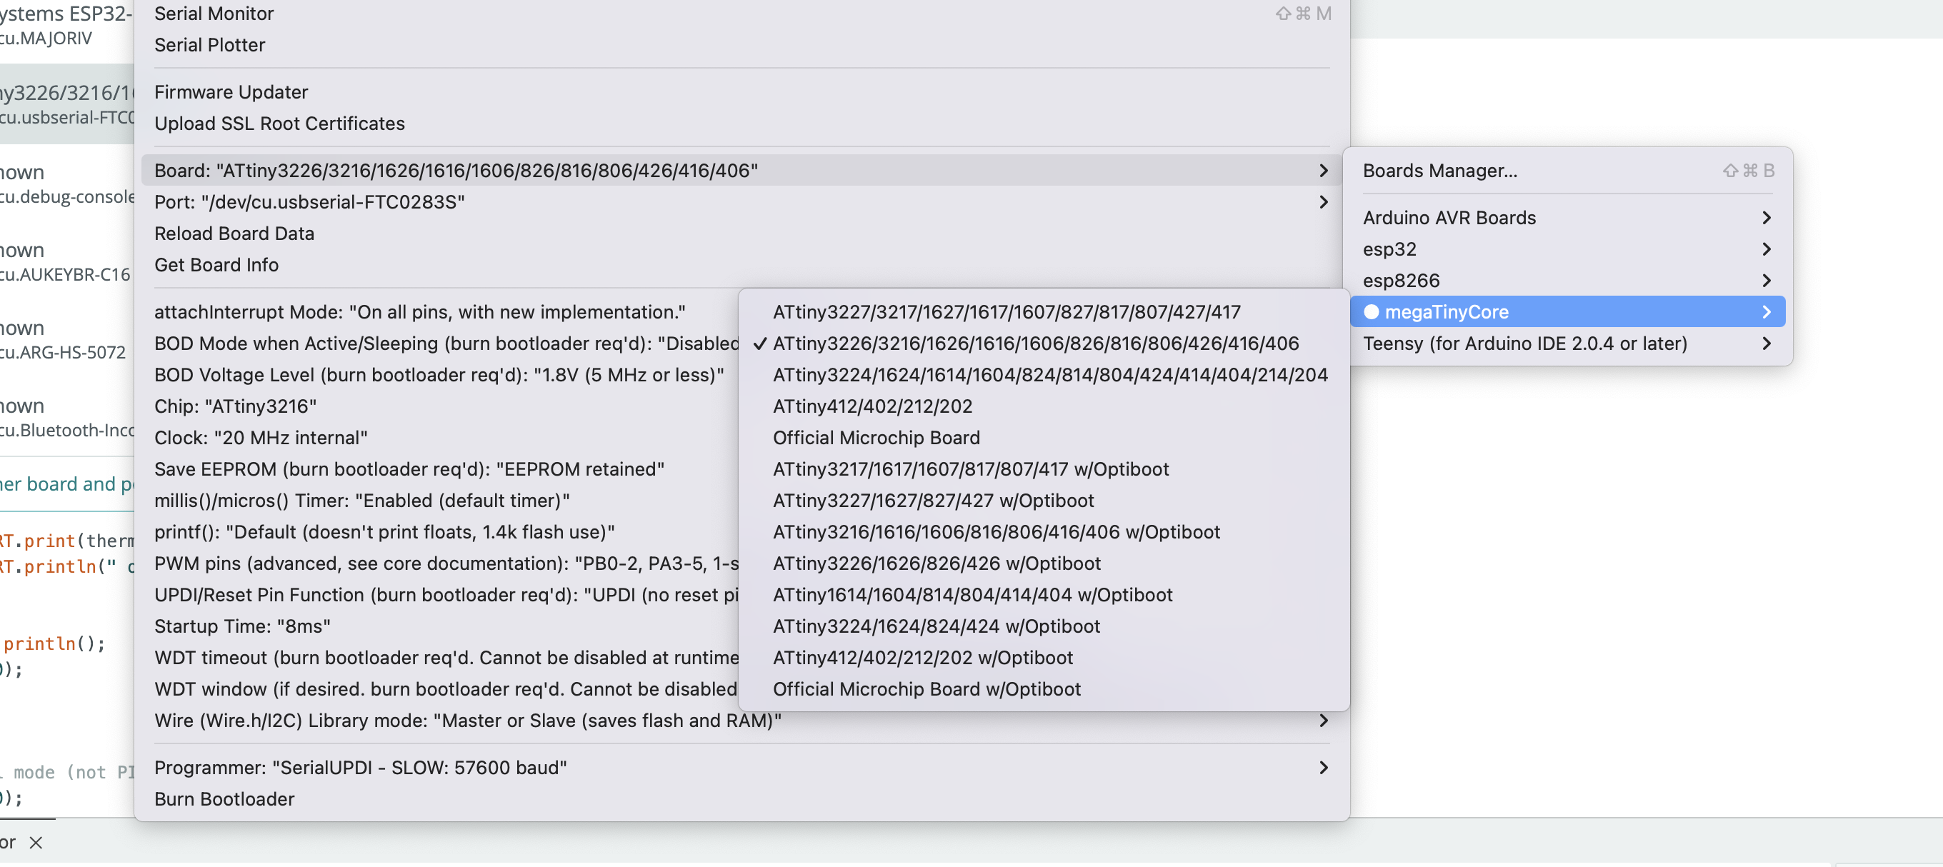This screenshot has height=867, width=1943.
Task: Select the highlighted megaTinyCore entry
Action: tap(1567, 312)
